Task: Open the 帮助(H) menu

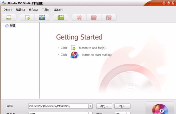Action: click(59, 10)
